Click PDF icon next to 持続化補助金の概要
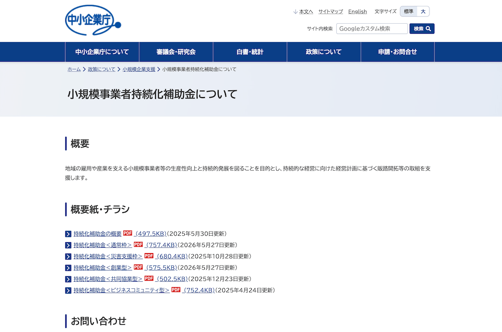502x332 pixels. (x=128, y=233)
